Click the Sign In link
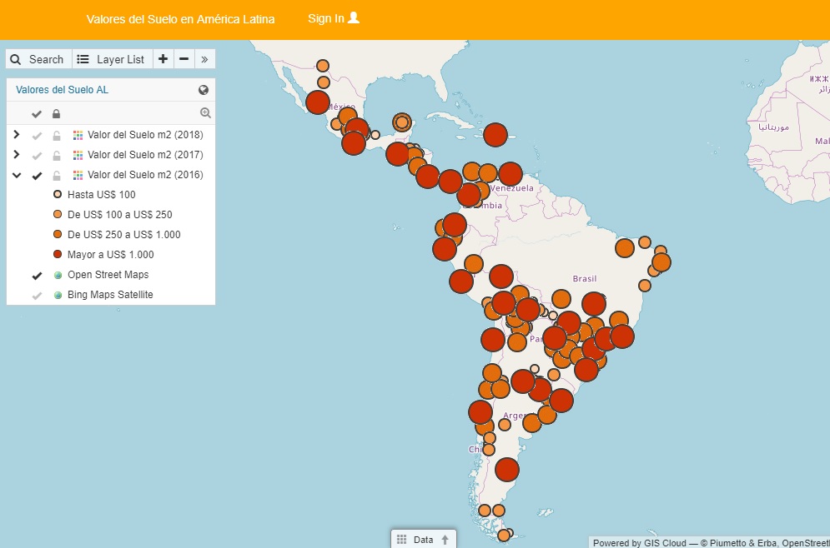This screenshot has height=548, width=830. click(333, 18)
